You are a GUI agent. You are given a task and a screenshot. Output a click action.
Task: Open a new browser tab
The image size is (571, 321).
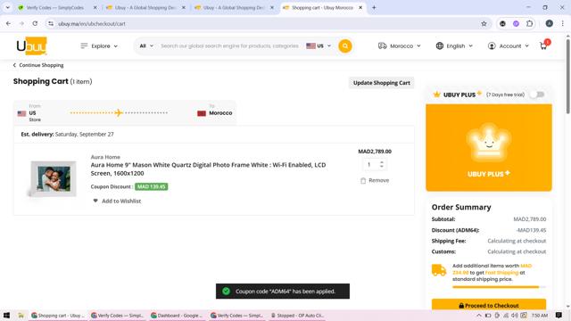pyautogui.click(x=374, y=8)
